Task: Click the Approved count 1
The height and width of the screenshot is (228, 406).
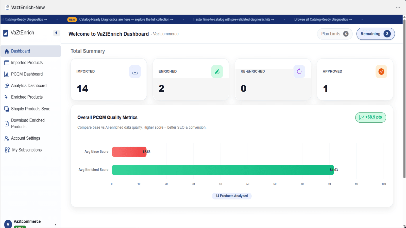Action: click(326, 89)
